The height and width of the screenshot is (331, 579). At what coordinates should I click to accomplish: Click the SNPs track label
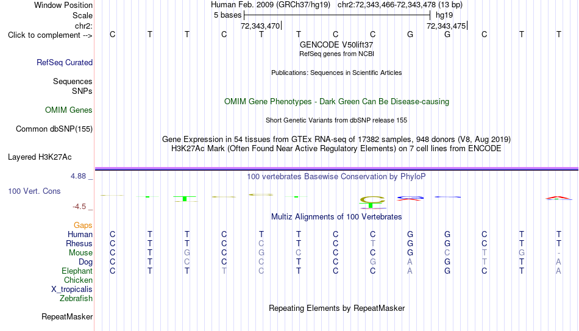(82, 91)
